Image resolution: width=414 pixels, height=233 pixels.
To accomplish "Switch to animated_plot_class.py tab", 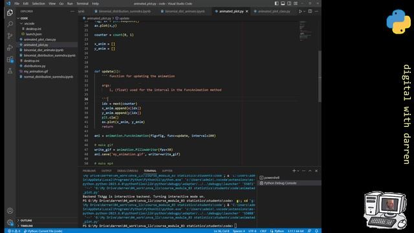I will 274,12.
